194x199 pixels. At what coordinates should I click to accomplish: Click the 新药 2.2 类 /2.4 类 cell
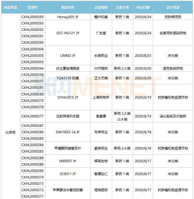[122, 116]
